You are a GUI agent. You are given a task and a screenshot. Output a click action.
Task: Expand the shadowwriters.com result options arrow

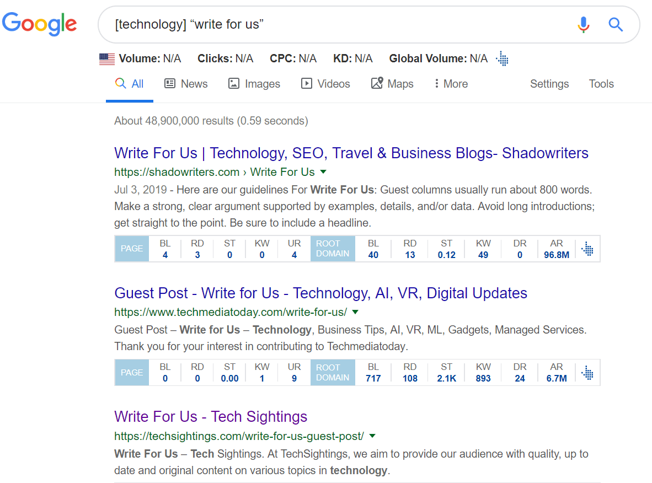[323, 171]
